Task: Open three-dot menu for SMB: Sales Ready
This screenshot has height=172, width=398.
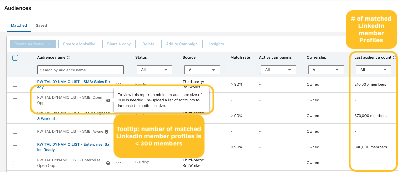Action: (x=118, y=83)
